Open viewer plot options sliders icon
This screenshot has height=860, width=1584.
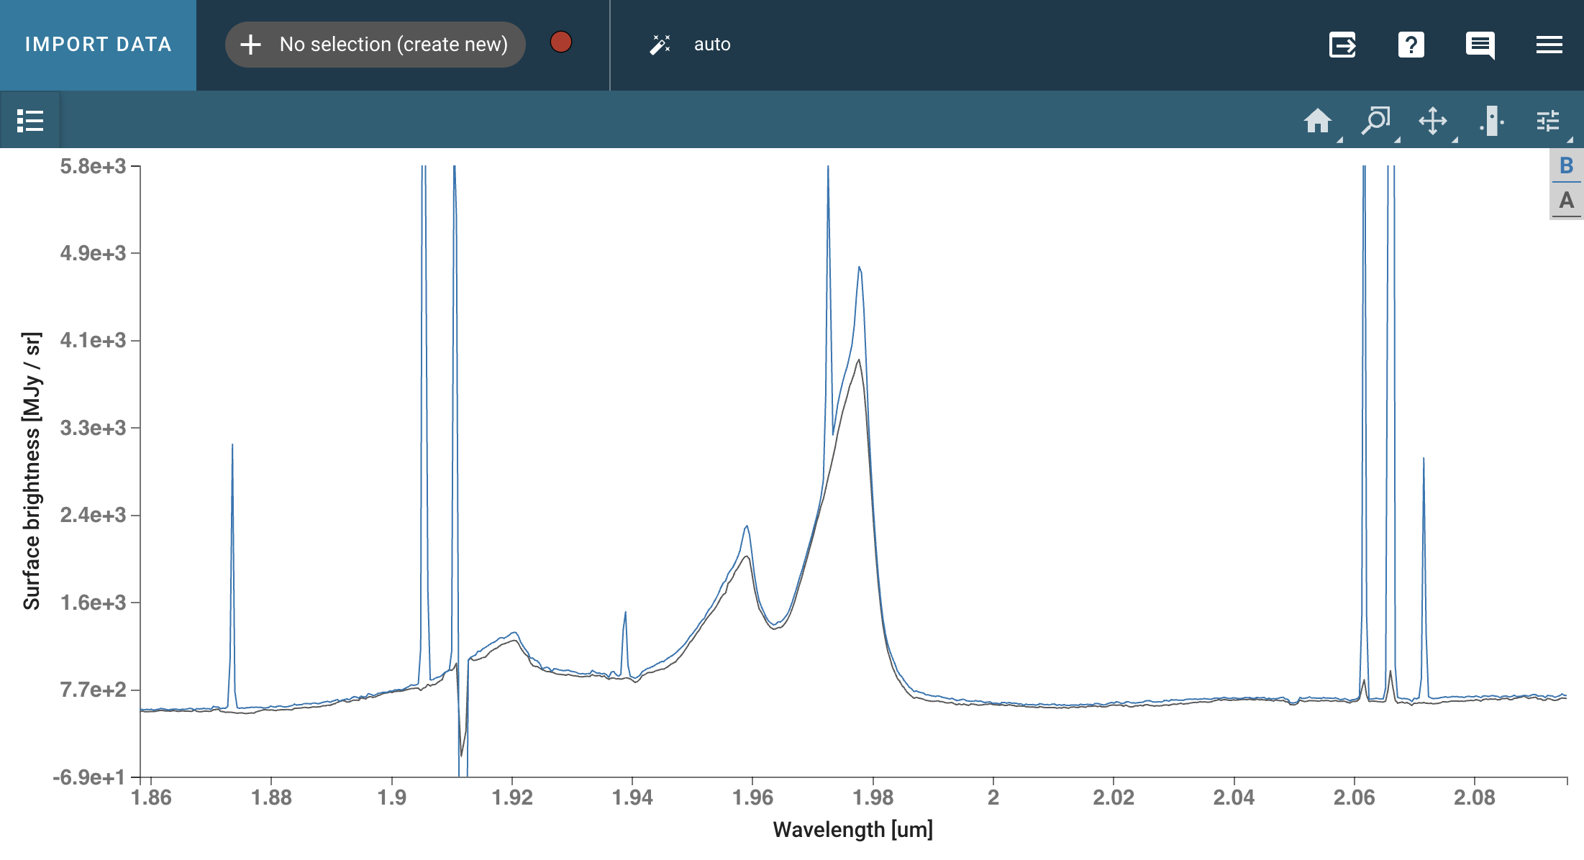point(1547,120)
